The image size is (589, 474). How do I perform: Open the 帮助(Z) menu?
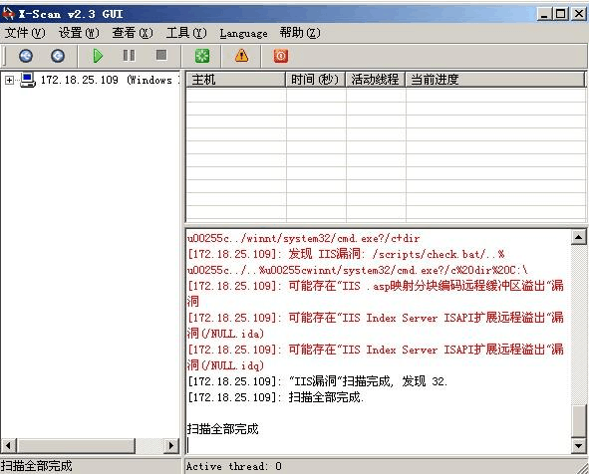coord(300,33)
